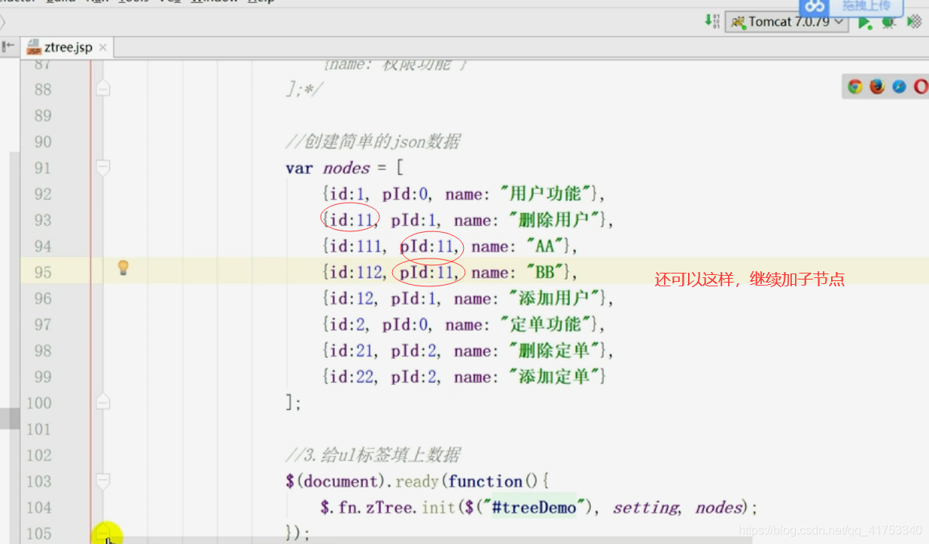This screenshot has height=544, width=929.
Task: Switch to the ztree.jsp editor tab
Action: point(68,47)
